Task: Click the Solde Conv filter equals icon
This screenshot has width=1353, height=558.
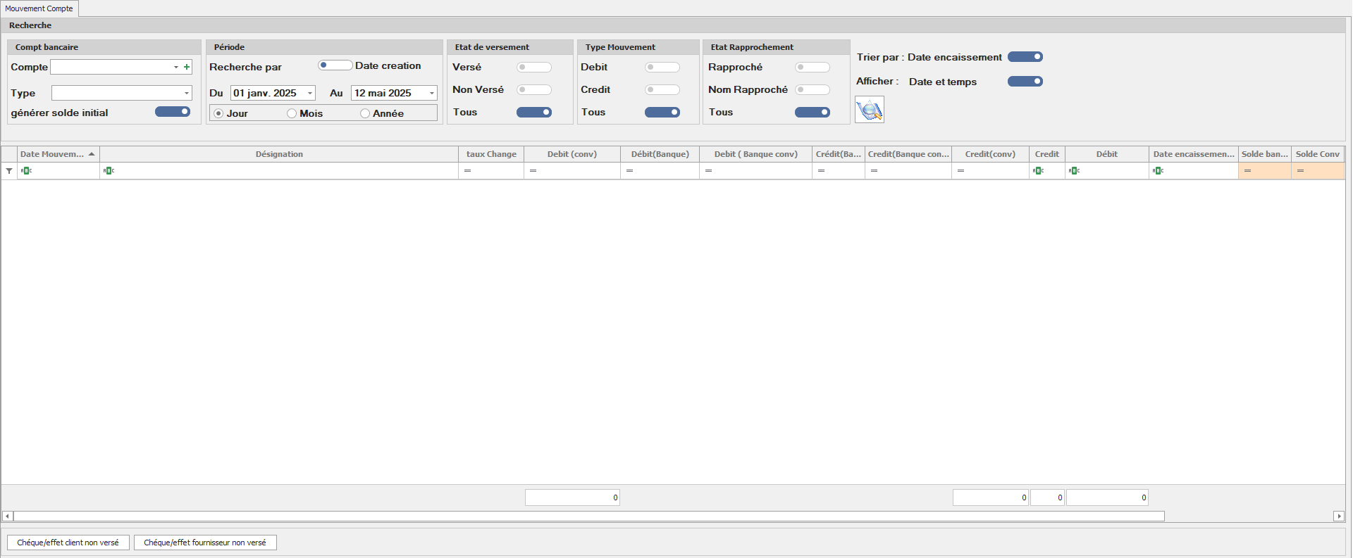Action: (1300, 171)
